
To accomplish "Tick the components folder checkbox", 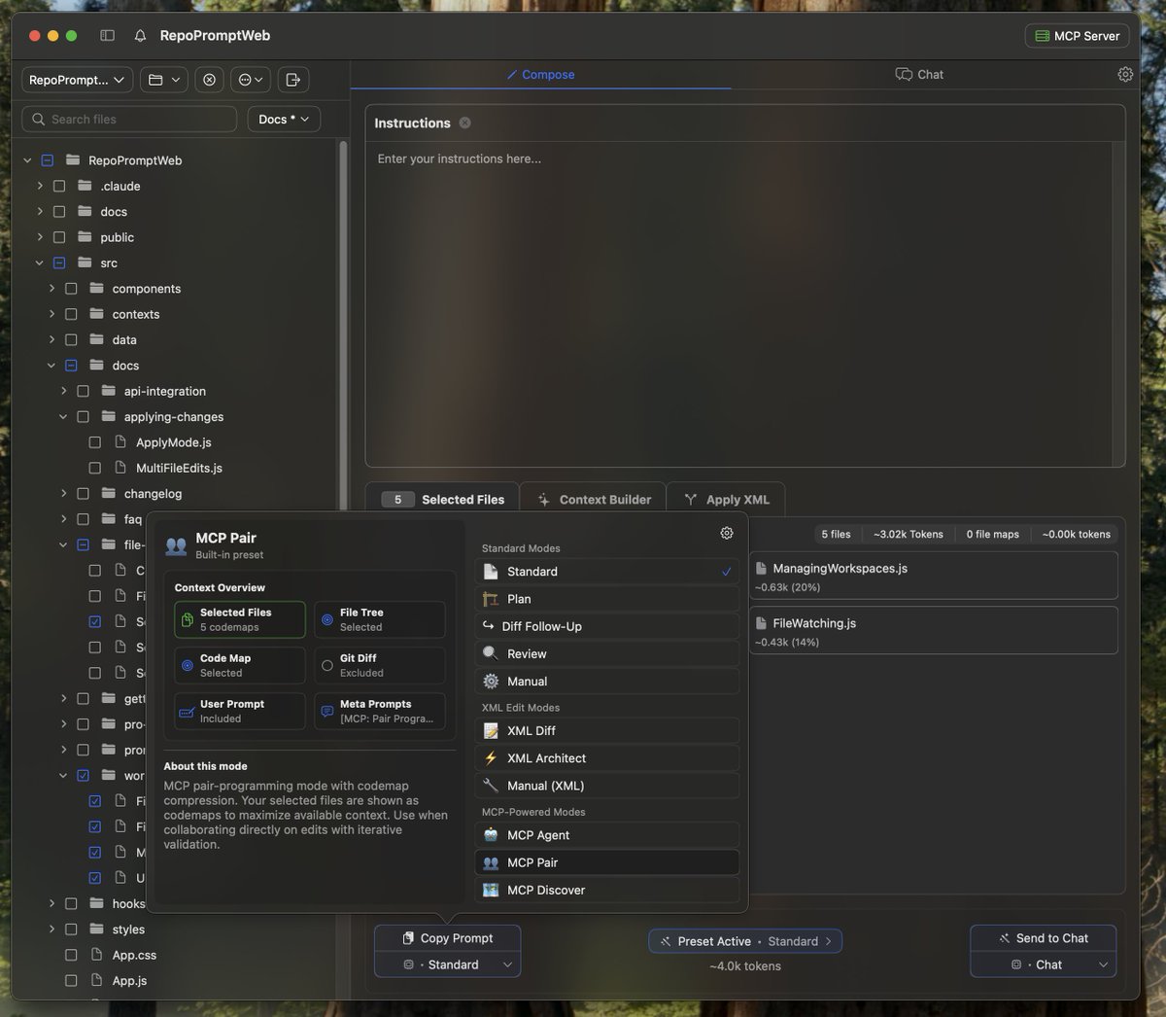I will [71, 289].
